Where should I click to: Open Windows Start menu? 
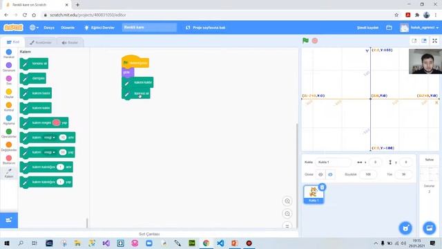[7, 243]
